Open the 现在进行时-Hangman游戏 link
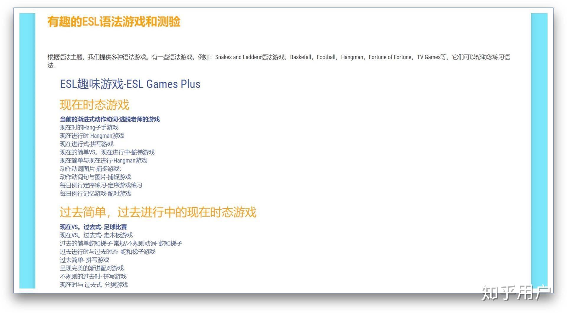 pos(92,136)
